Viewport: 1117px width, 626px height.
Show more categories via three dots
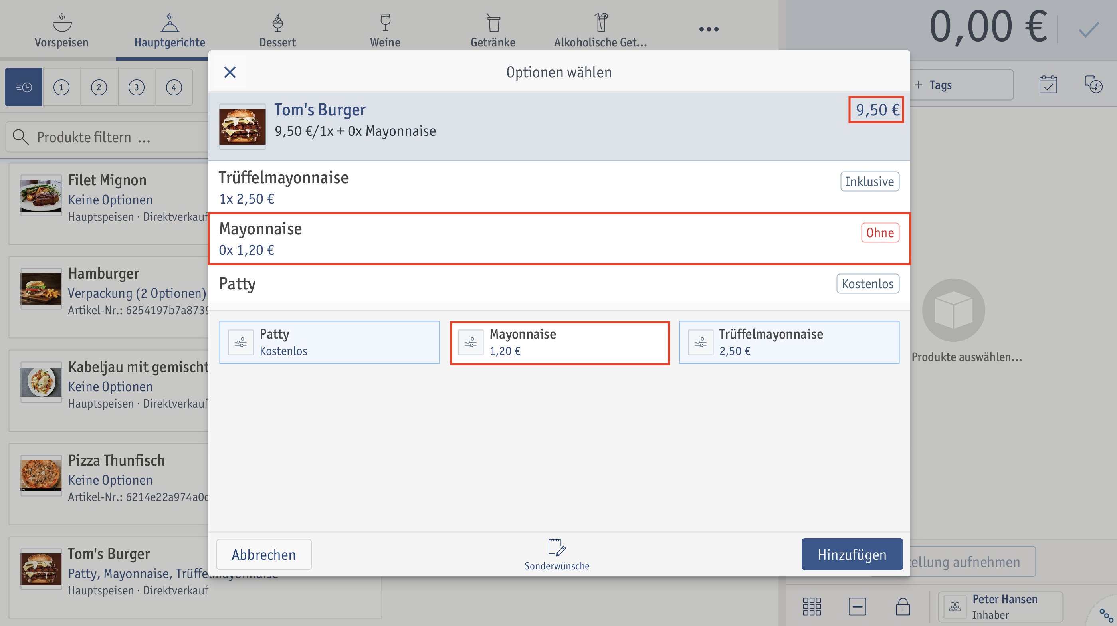coord(709,29)
